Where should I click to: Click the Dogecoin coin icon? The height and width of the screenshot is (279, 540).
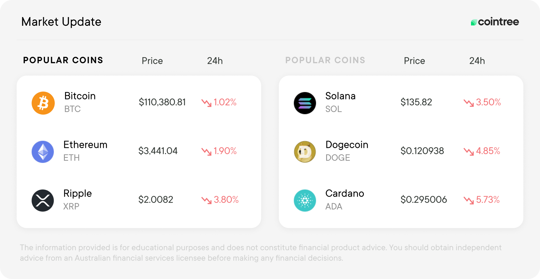pos(305,152)
